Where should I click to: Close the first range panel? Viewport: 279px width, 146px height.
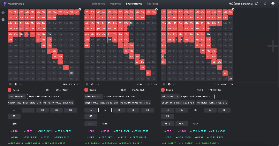coord(80,9)
